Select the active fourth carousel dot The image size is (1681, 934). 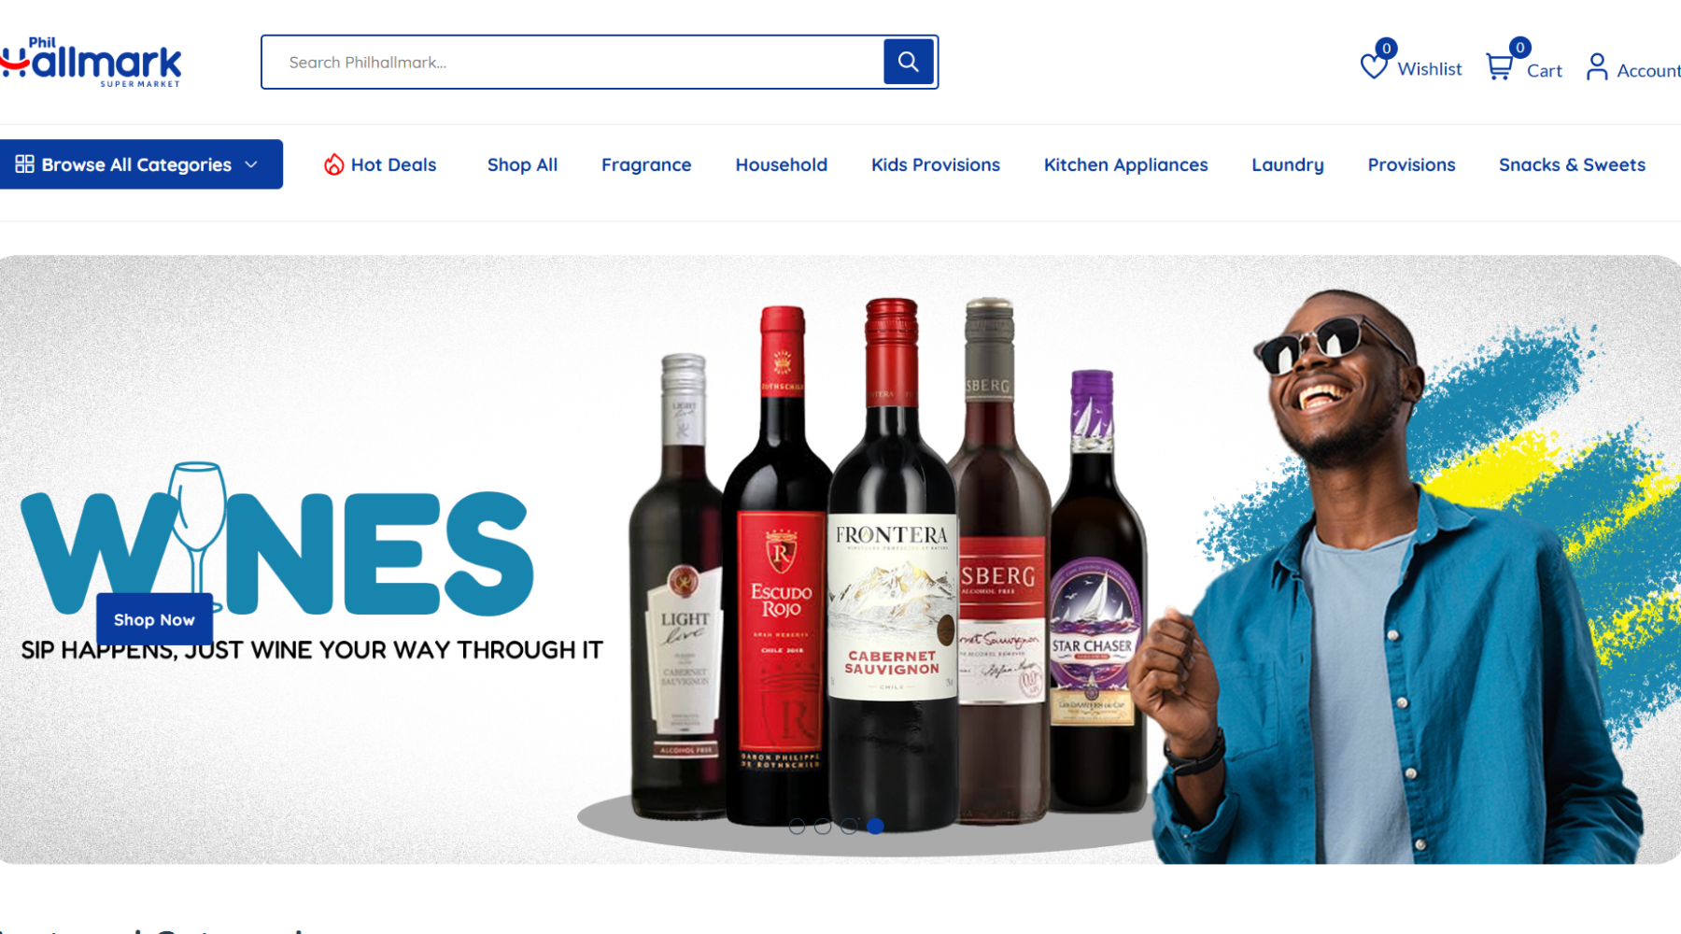click(x=875, y=826)
